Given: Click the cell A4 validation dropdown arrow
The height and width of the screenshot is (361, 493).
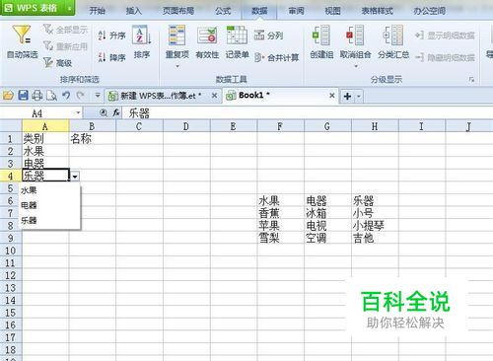Looking at the screenshot, I should [75, 177].
